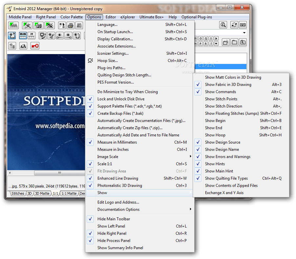
Task: Open the Middle Panel menu
Action: tap(20, 17)
